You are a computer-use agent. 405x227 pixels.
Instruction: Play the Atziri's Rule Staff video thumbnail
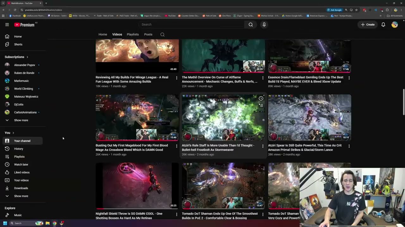[x=223, y=118]
